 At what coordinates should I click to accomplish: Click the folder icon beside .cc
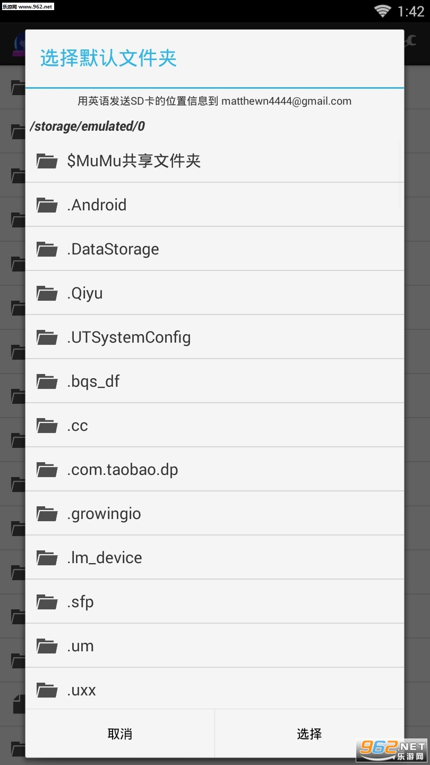[47, 425]
